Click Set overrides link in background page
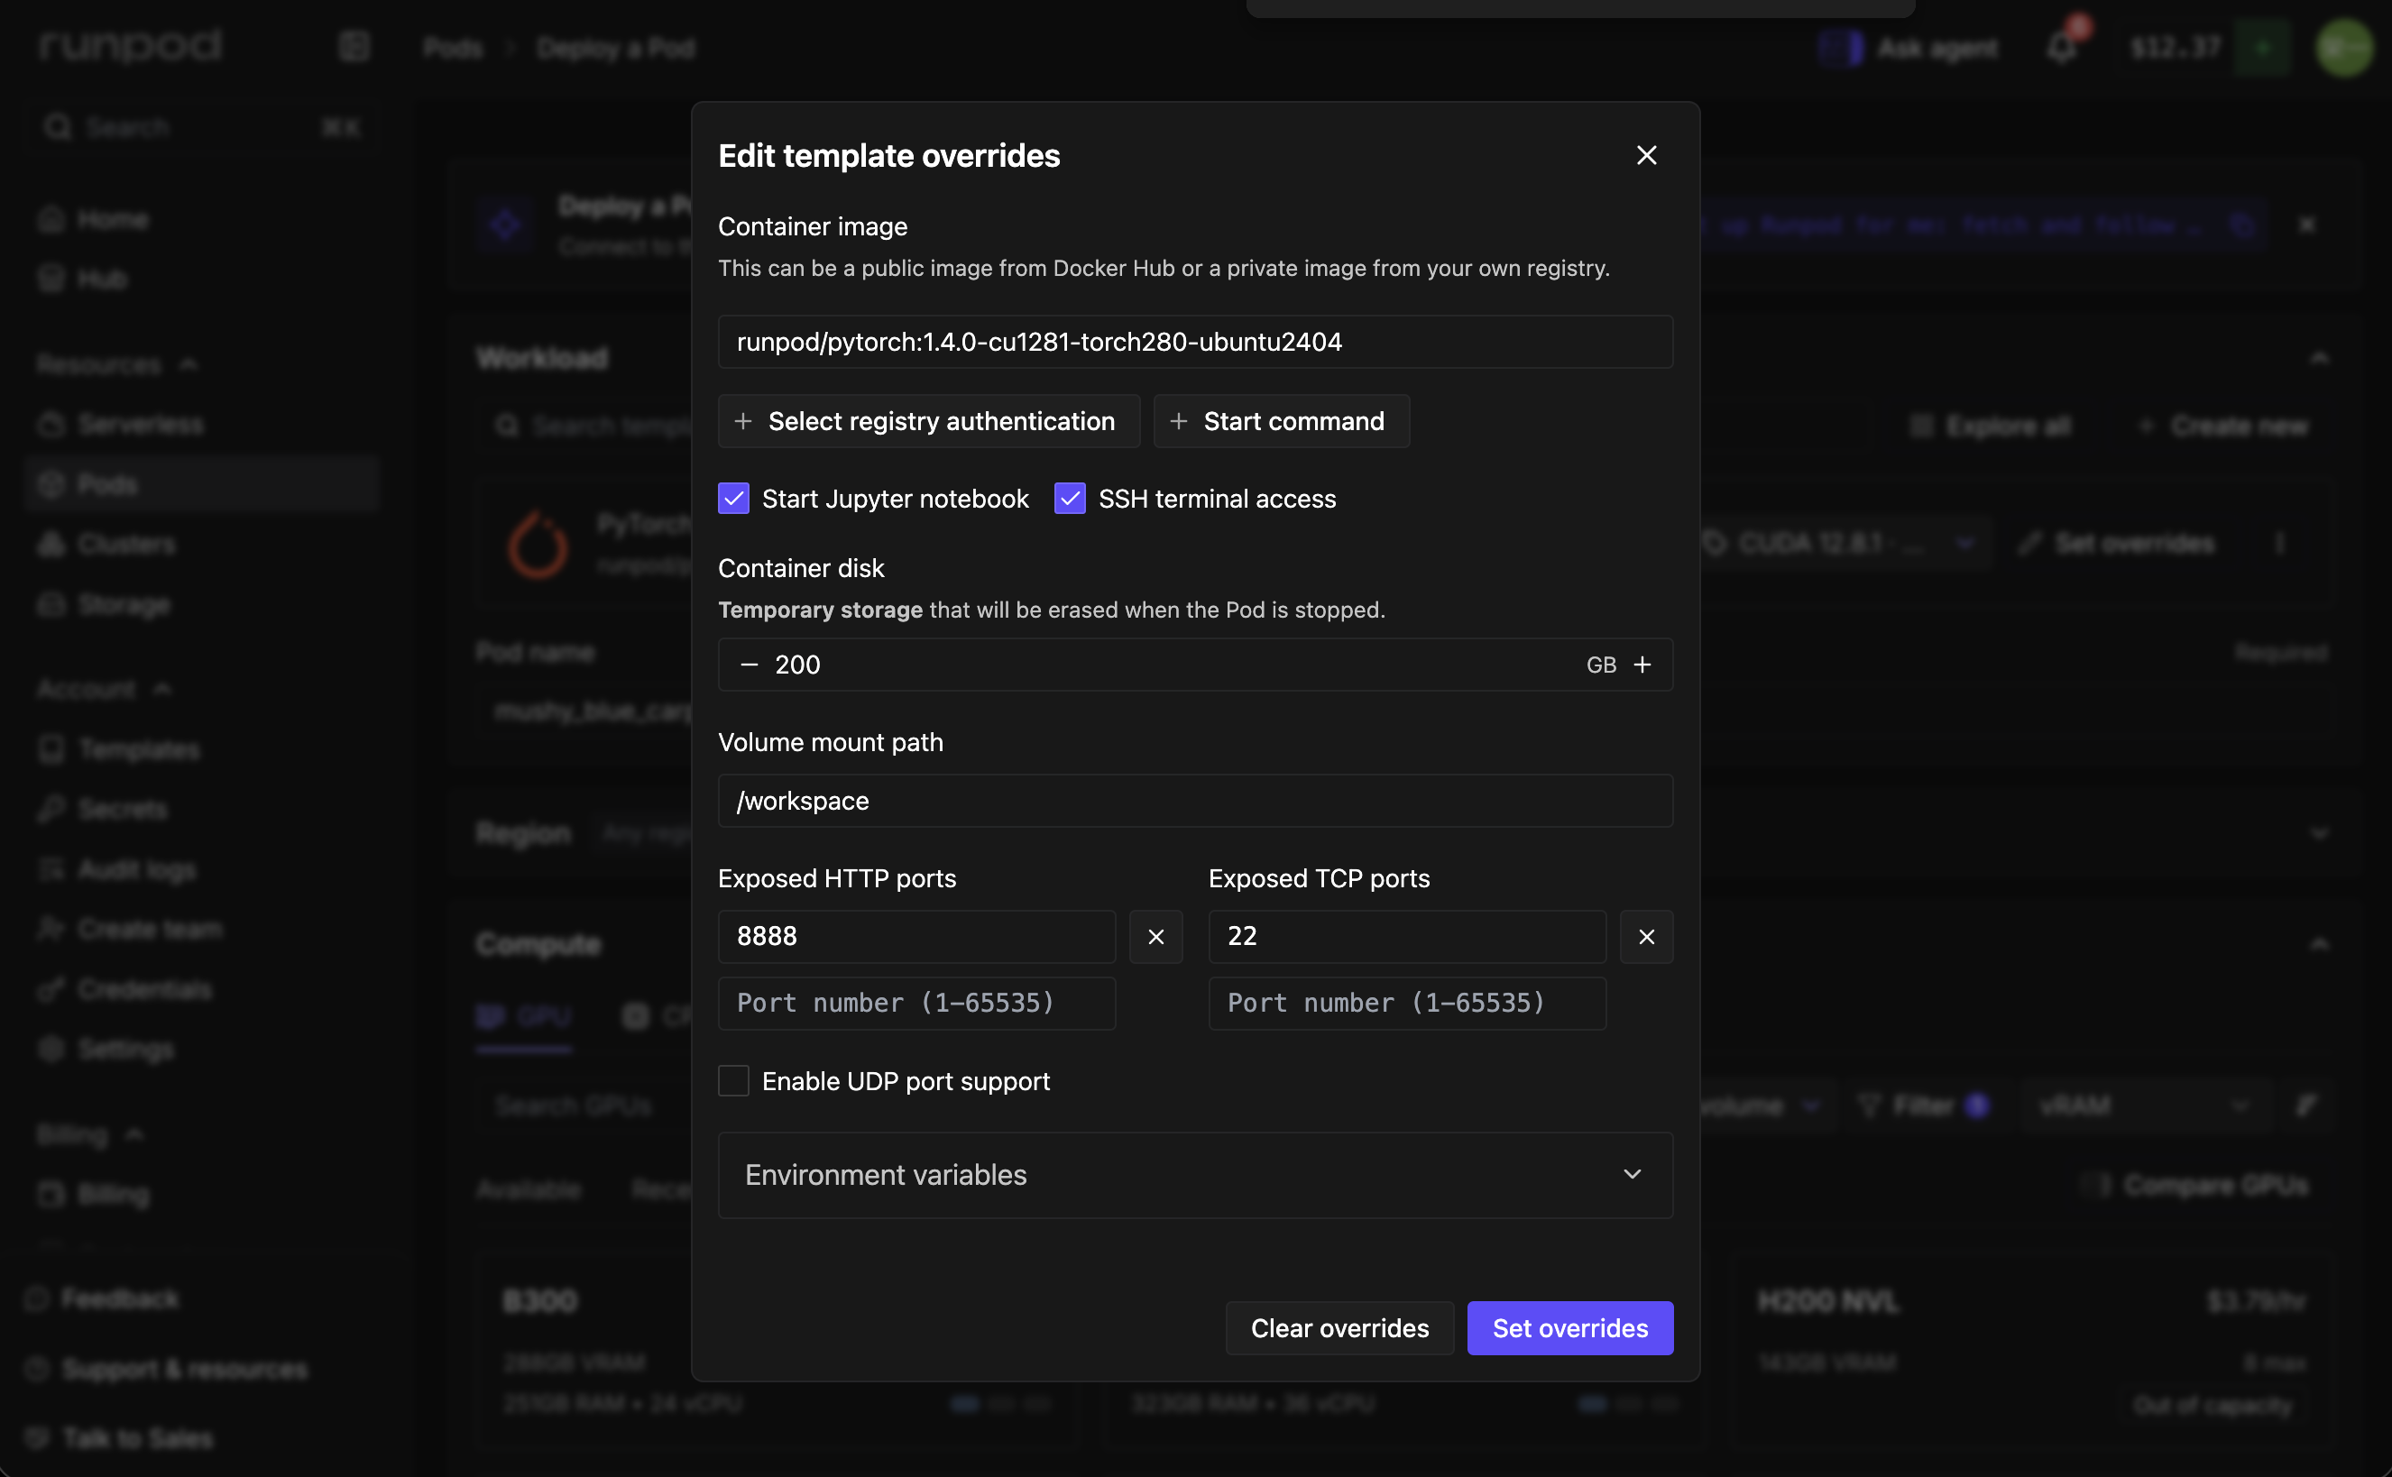Viewport: 2392px width, 1477px height. (2116, 543)
